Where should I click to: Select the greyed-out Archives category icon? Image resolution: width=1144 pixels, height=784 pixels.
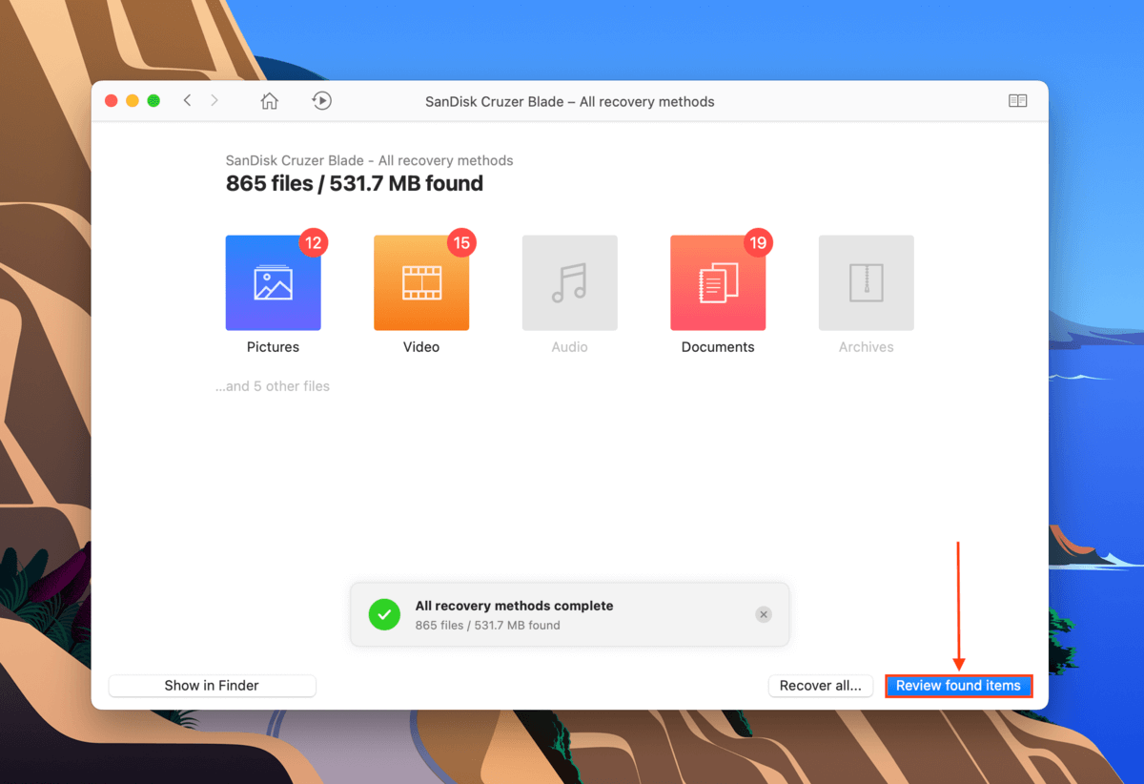coord(866,283)
